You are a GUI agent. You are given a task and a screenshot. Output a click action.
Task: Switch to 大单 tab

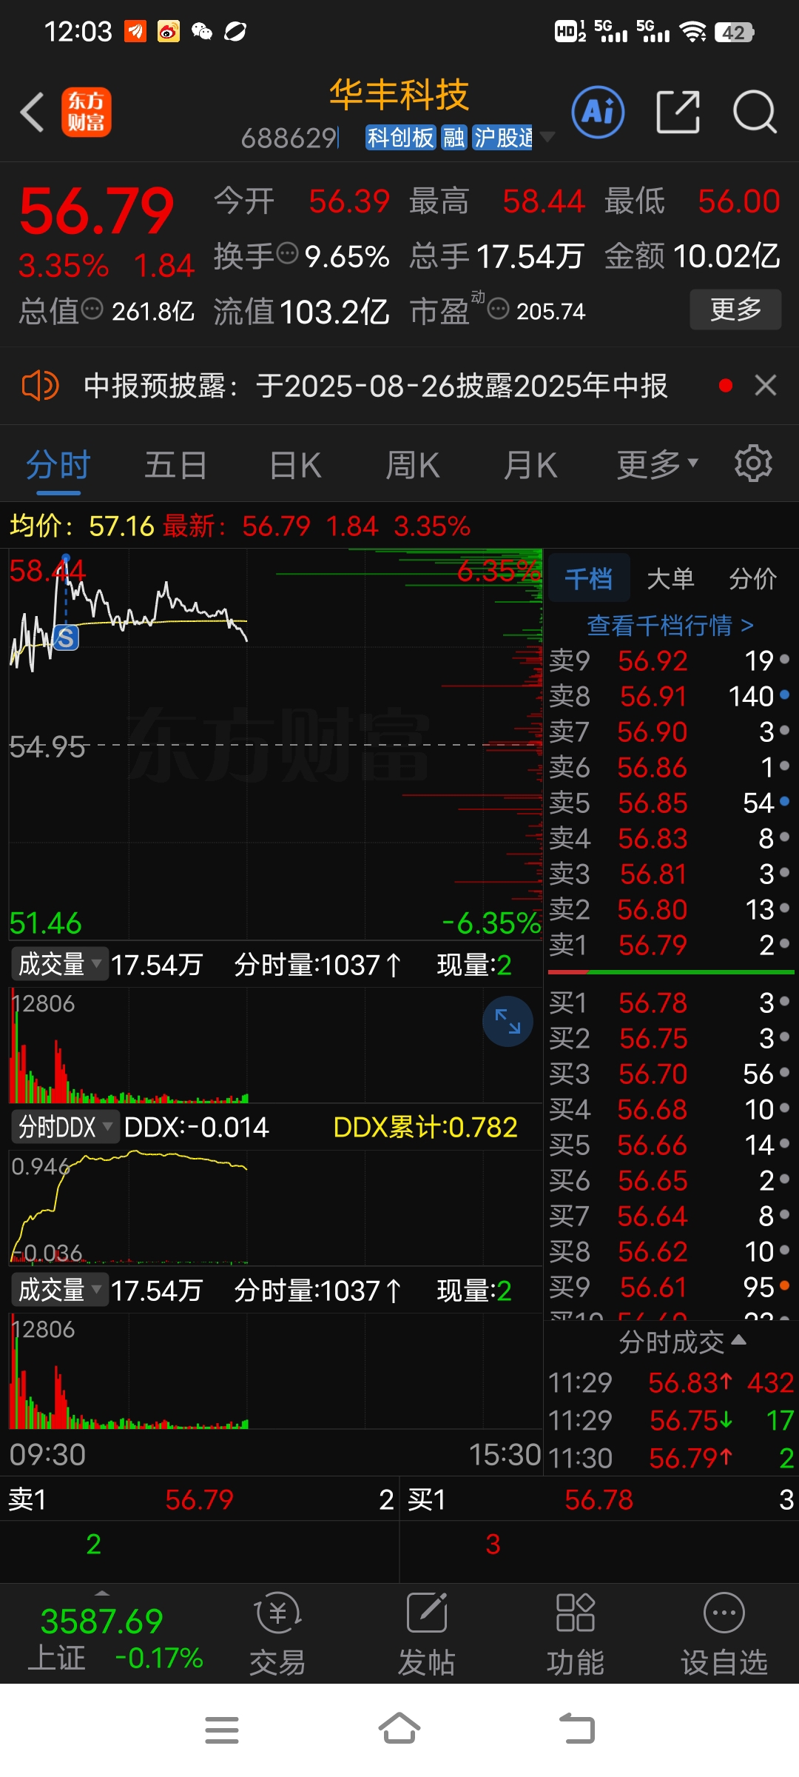670,578
